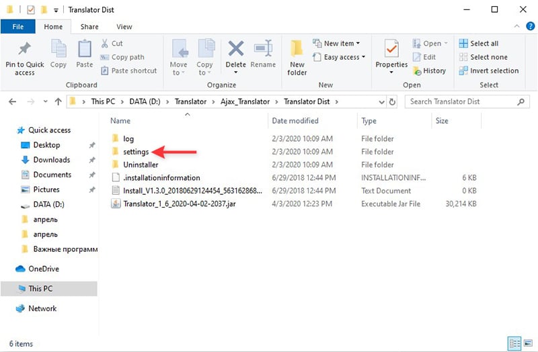Open the Help question mark icon

pyautogui.click(x=530, y=26)
